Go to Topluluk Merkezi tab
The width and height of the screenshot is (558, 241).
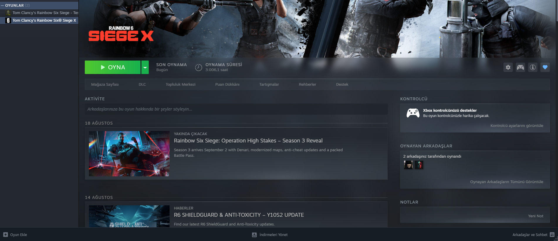click(x=180, y=84)
